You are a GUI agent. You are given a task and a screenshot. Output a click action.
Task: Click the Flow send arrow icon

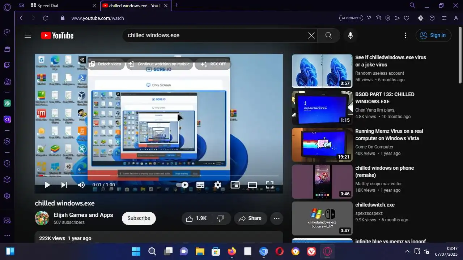click(x=397, y=18)
